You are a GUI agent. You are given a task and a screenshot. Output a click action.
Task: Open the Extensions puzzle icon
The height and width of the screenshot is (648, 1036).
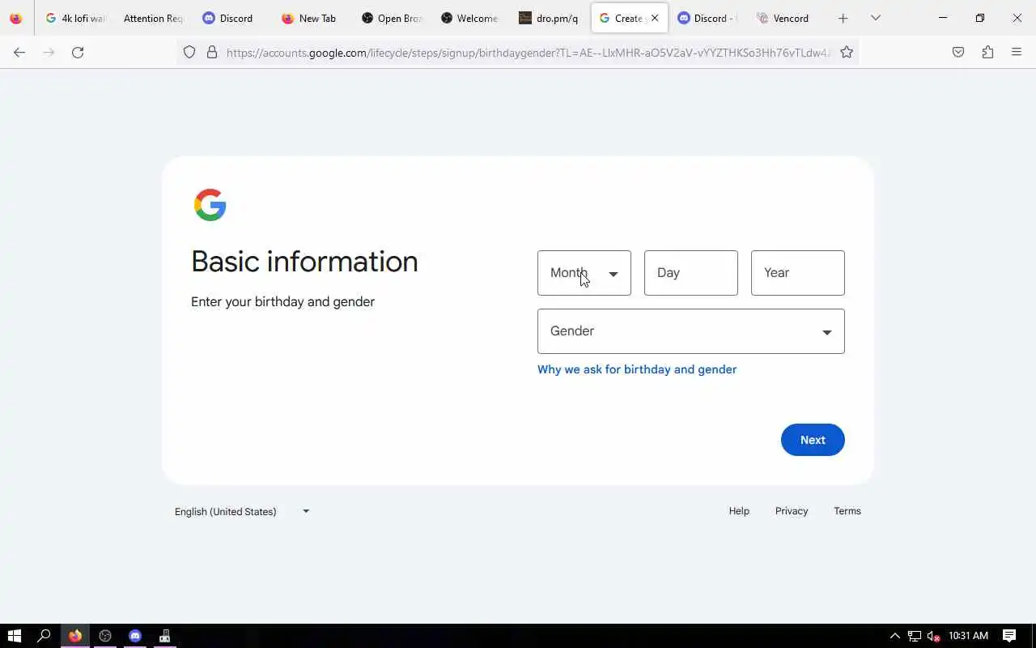[987, 53]
